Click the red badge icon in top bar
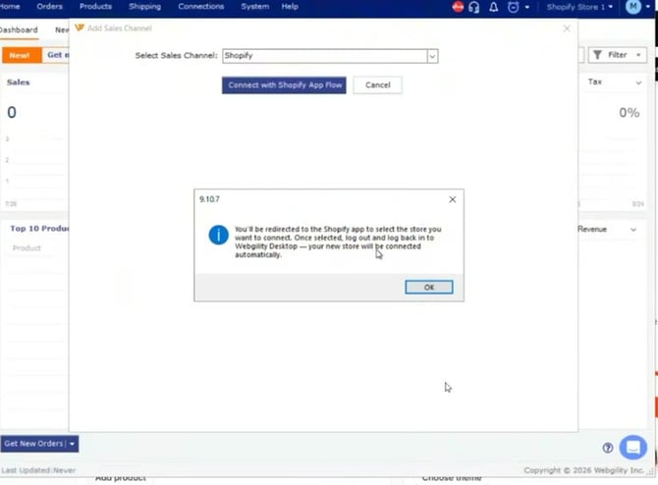Screen dimensions: 658x485 [458, 7]
